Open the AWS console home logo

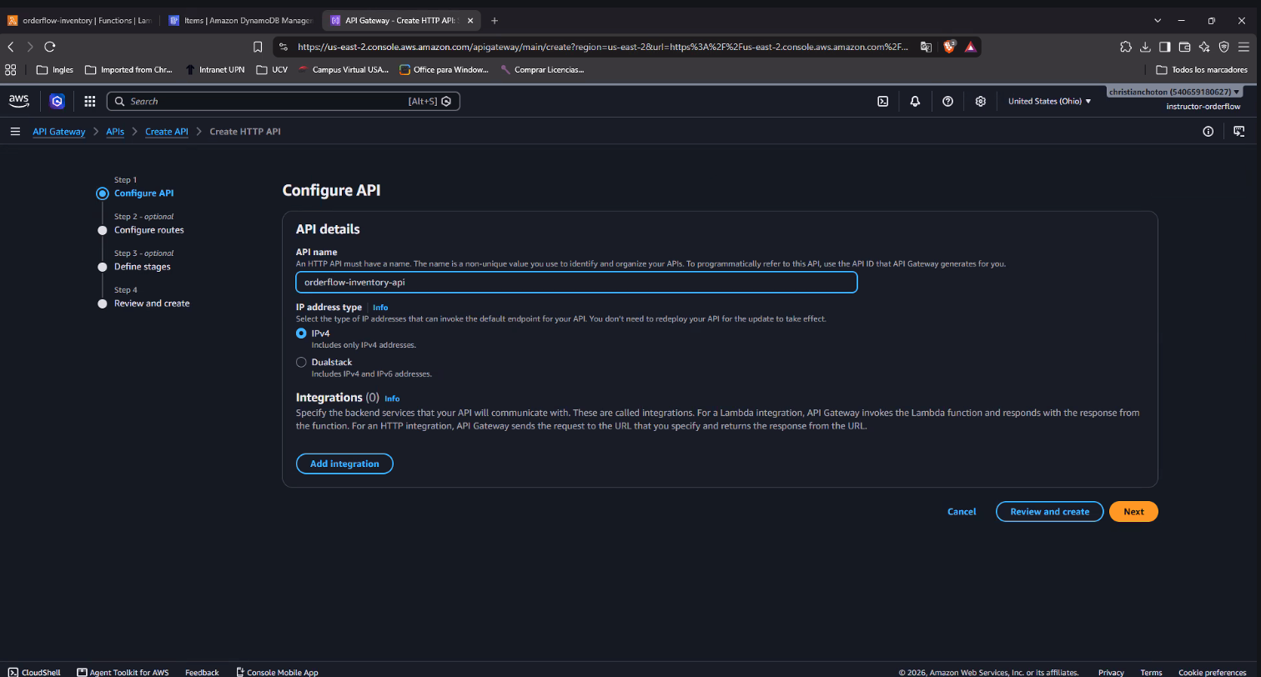coord(18,101)
